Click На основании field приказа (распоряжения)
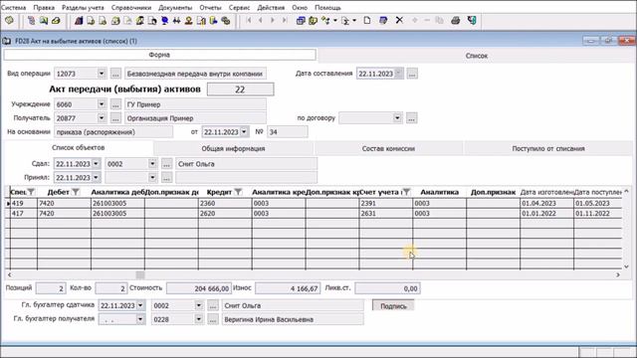637x358 pixels. point(113,132)
